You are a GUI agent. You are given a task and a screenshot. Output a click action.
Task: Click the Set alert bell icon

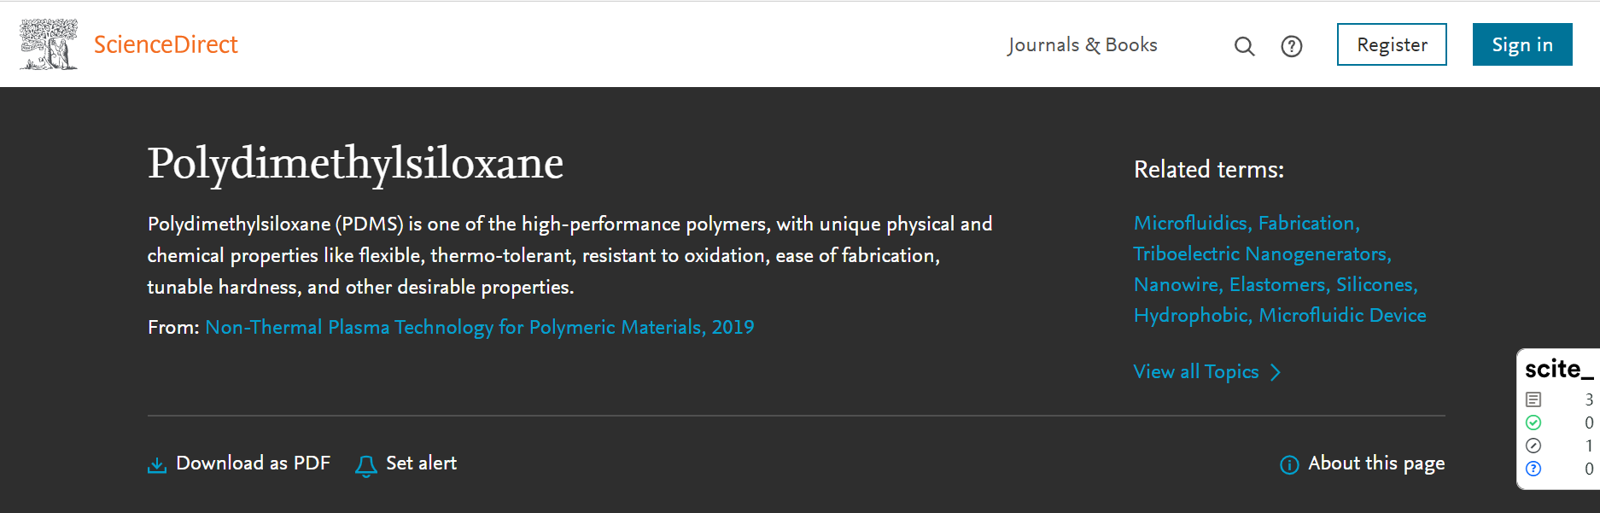point(366,465)
